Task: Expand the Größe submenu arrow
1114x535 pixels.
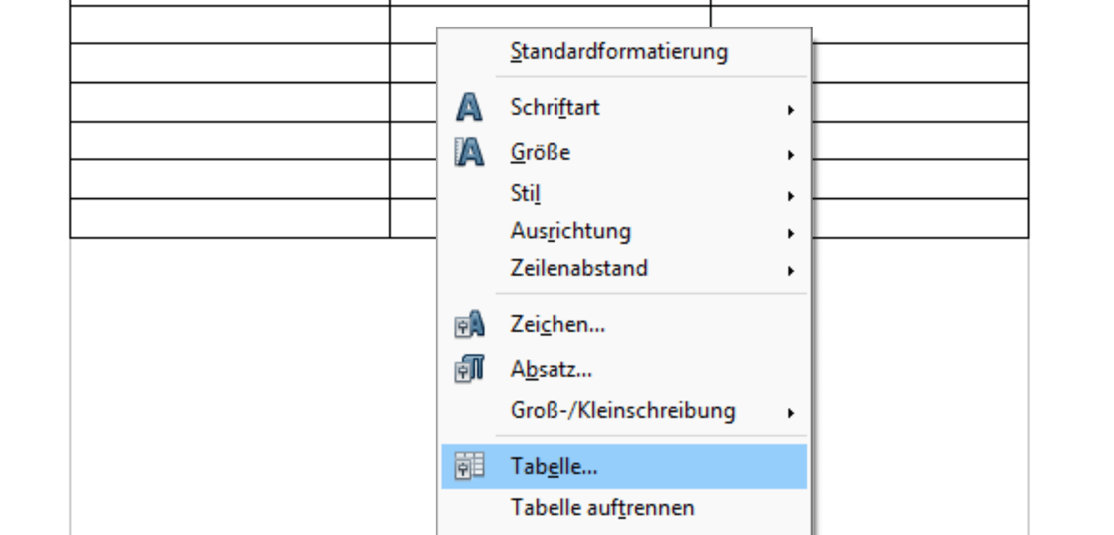Action: click(x=790, y=155)
